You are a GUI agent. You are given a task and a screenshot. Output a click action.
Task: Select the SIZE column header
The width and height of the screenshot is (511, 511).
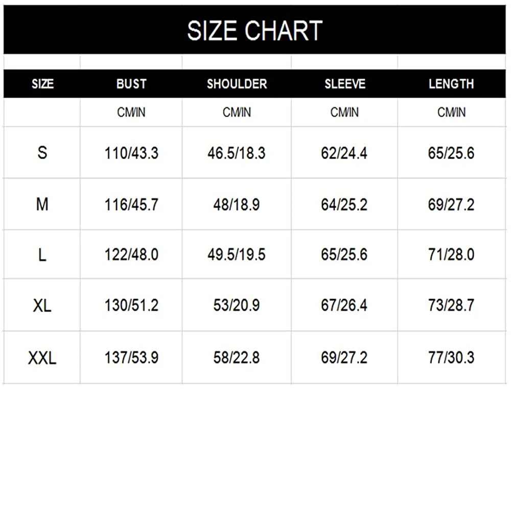[x=42, y=84]
